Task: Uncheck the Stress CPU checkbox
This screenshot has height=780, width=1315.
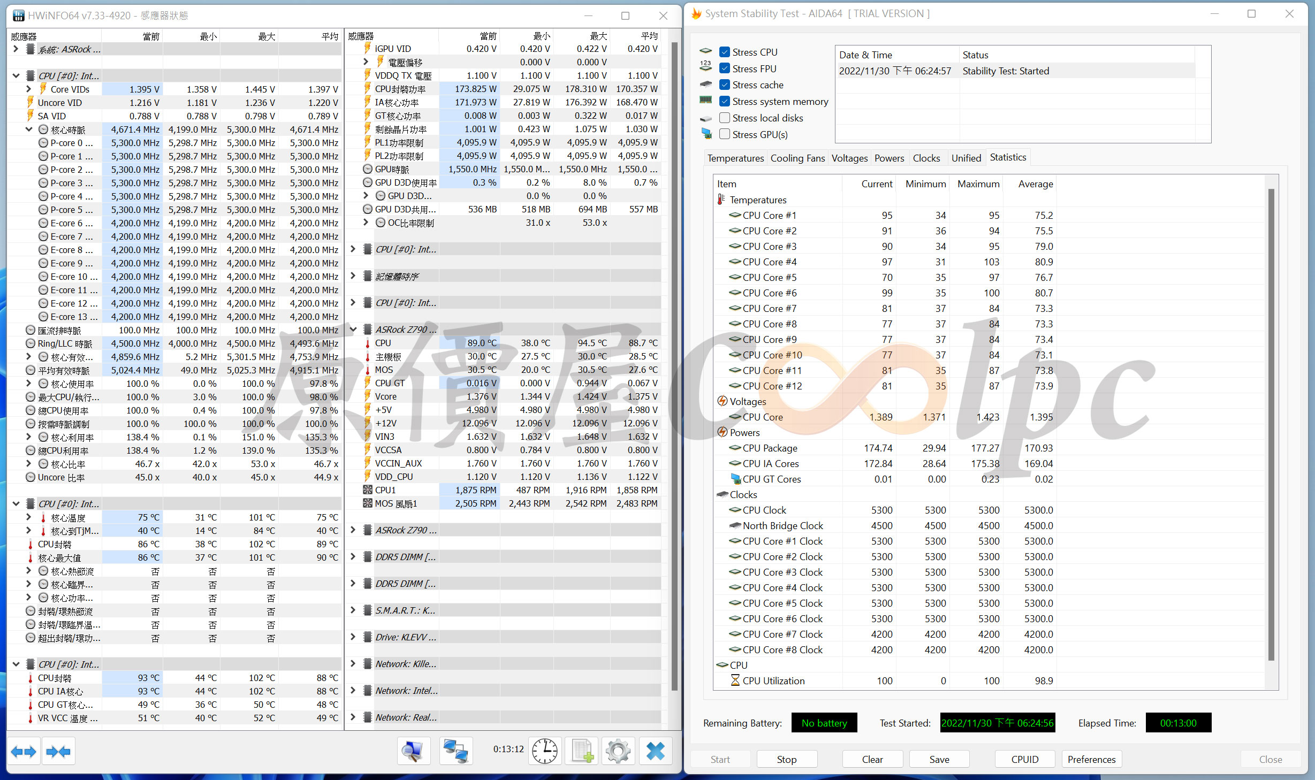Action: pos(725,52)
